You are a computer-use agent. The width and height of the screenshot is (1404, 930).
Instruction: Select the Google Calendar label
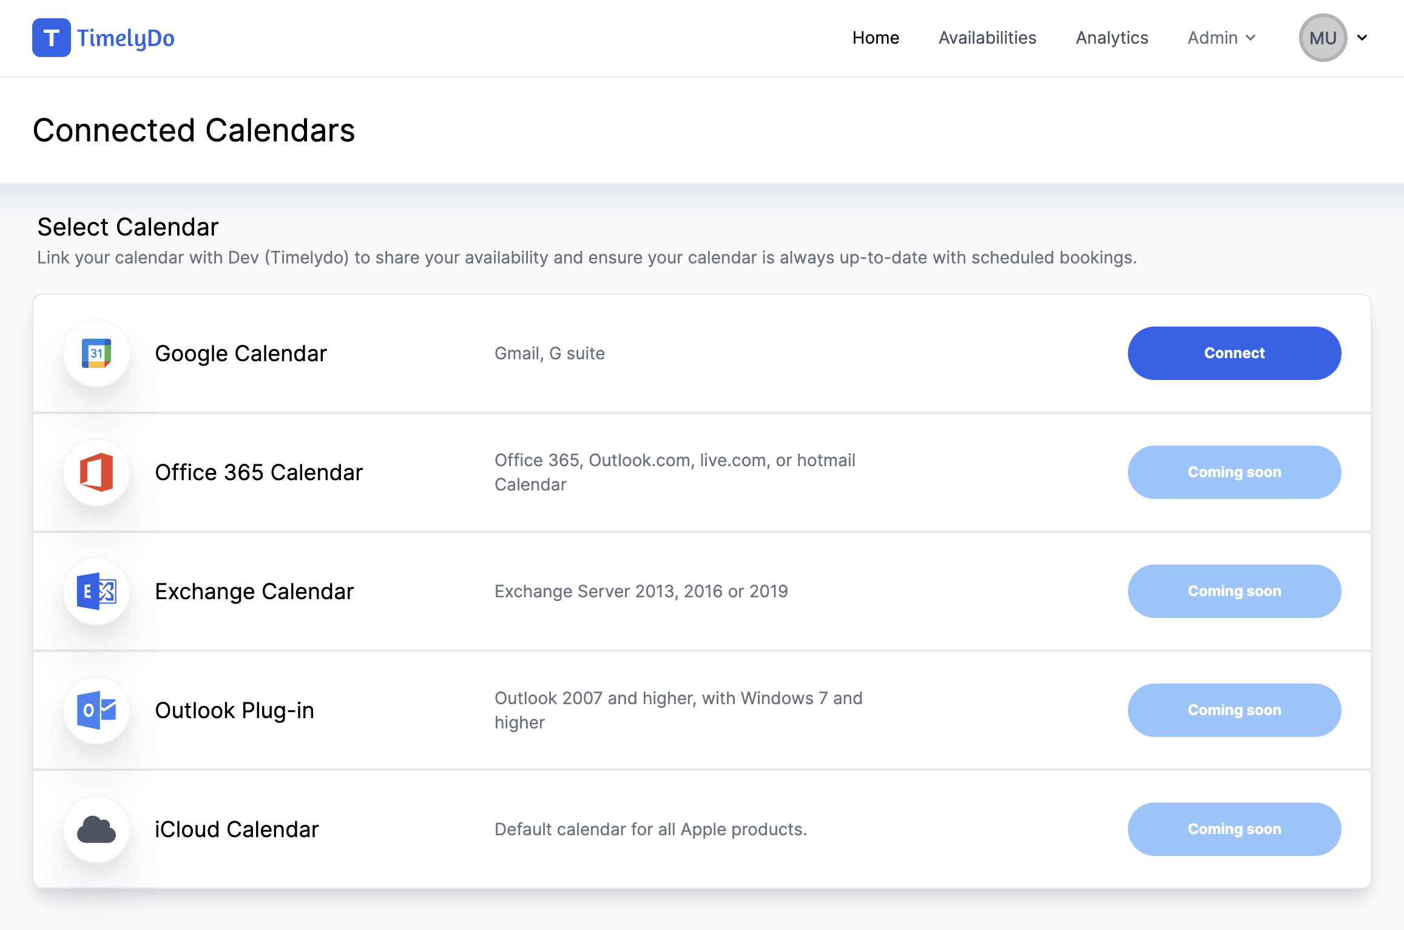[x=241, y=353]
